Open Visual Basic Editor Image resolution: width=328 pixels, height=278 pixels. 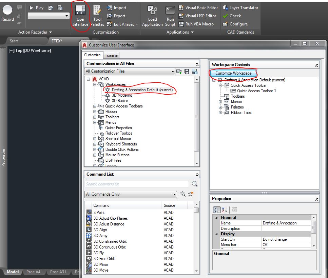click(198, 8)
